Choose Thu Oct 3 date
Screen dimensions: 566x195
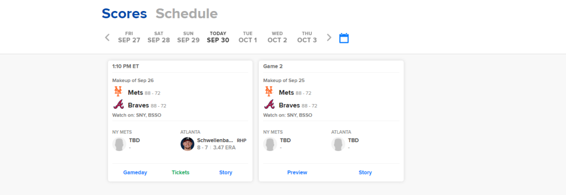pos(307,38)
